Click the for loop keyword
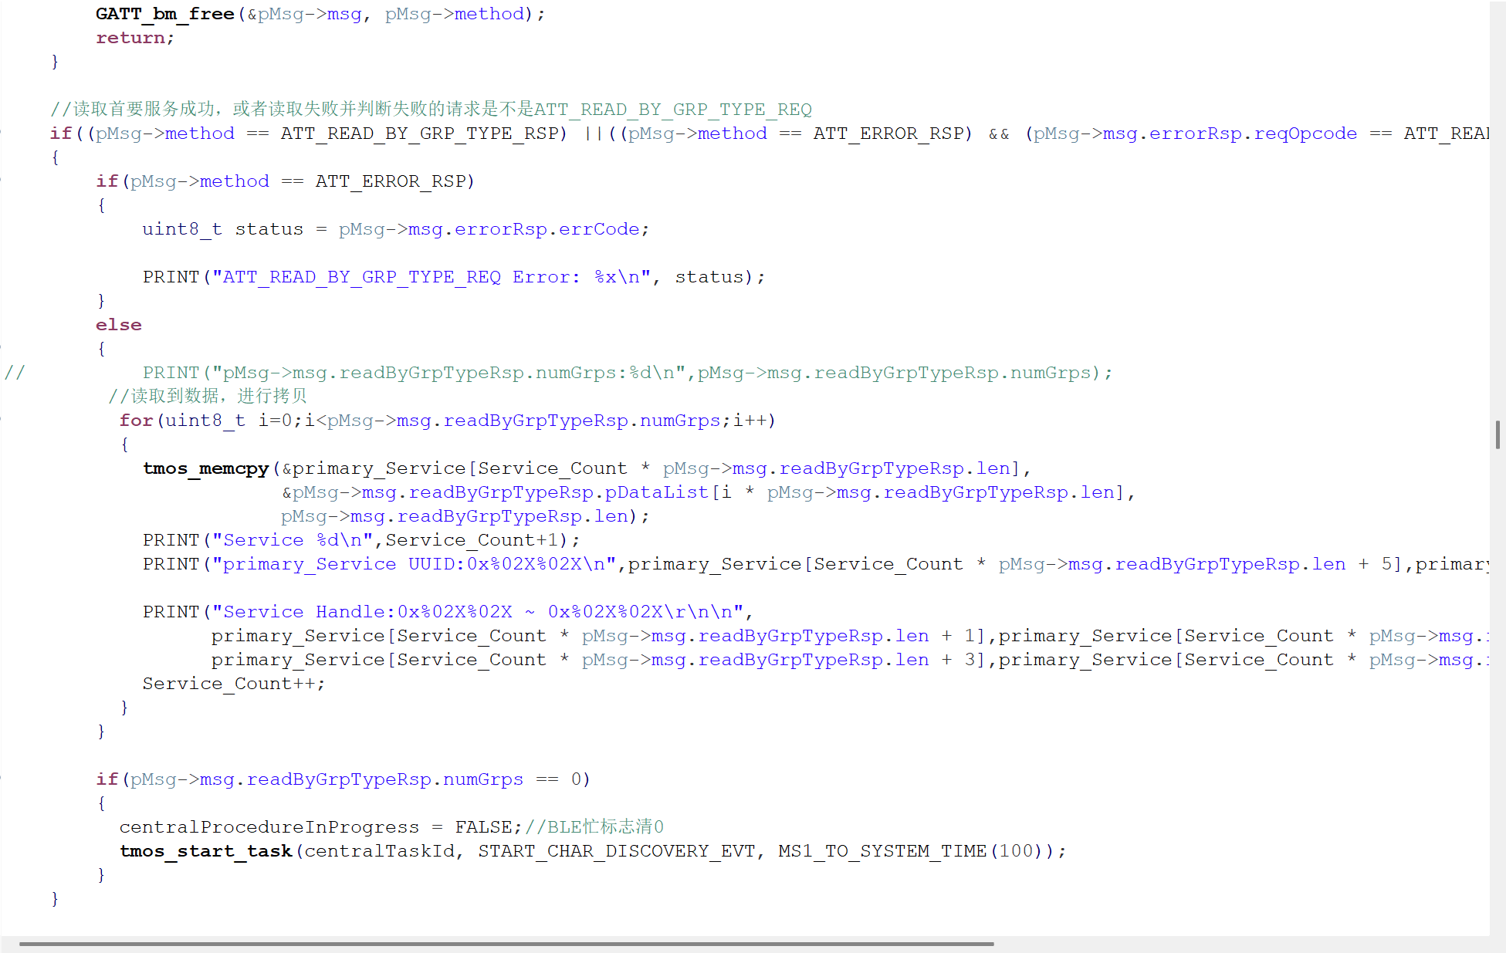The width and height of the screenshot is (1506, 953). click(x=136, y=421)
